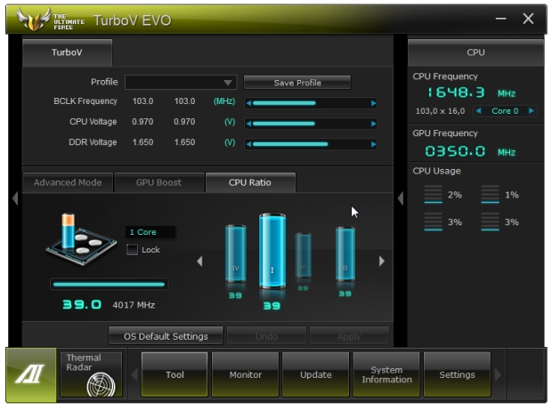Increase CPU Voltage with right arrow

point(373,124)
